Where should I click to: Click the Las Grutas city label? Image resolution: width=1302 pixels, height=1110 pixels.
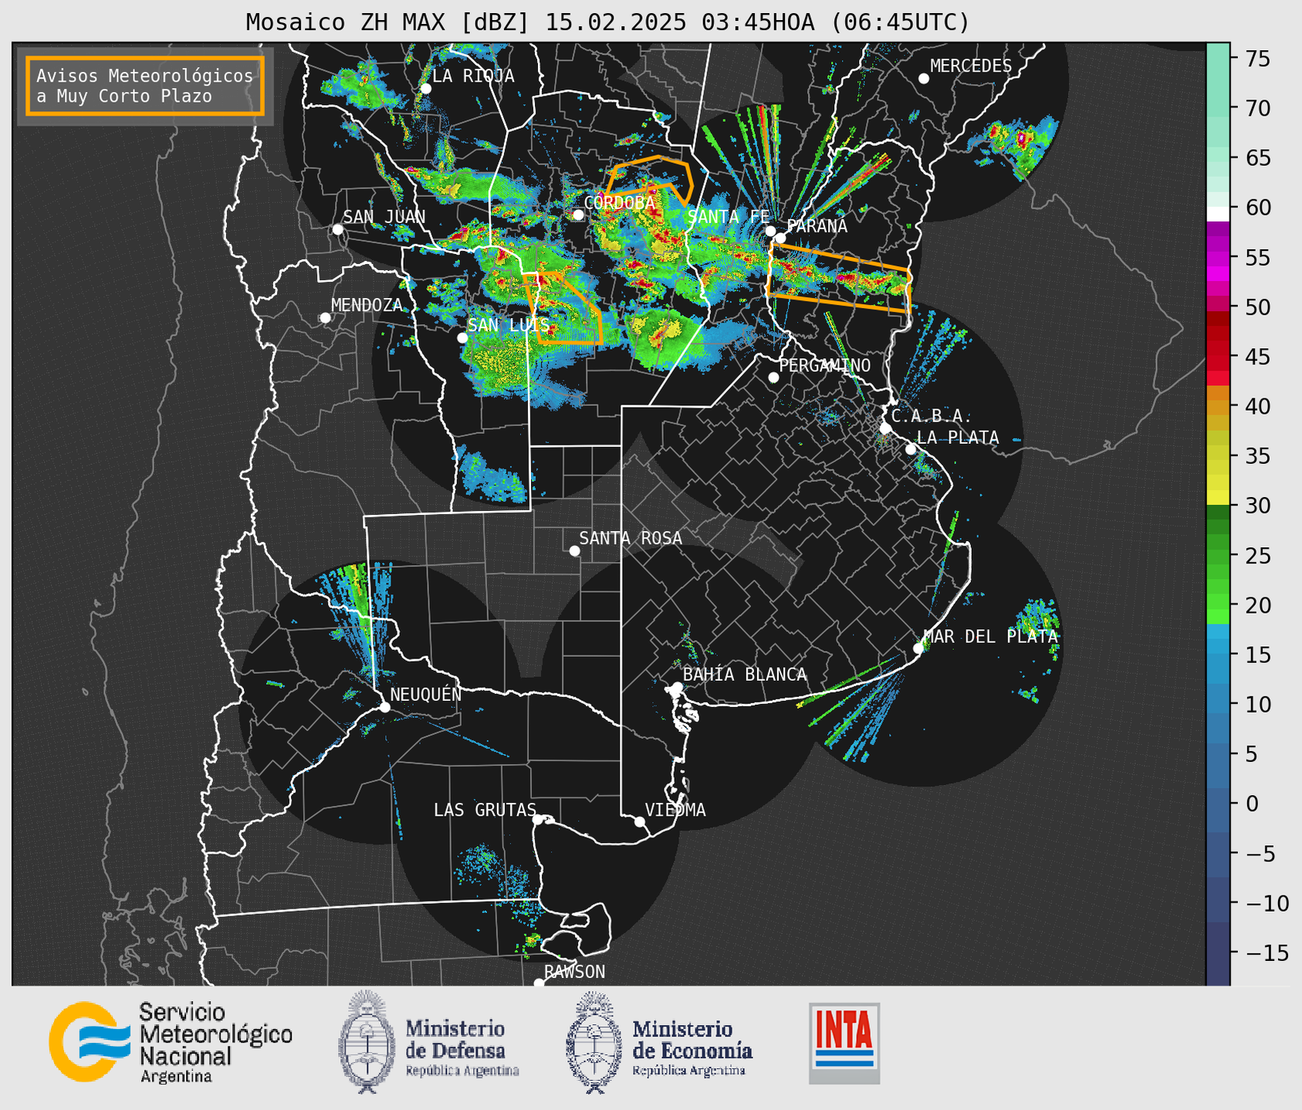[485, 810]
